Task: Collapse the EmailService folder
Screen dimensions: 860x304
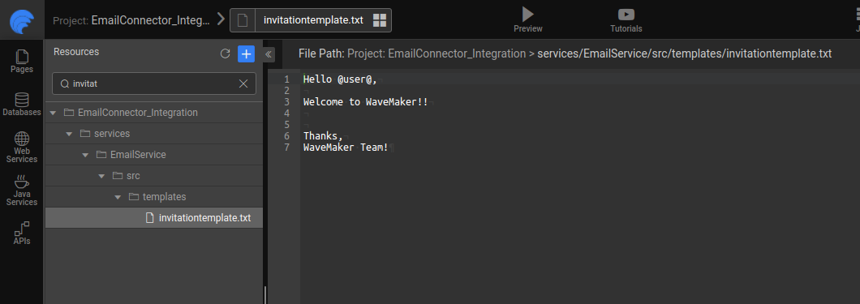Action: click(x=85, y=155)
